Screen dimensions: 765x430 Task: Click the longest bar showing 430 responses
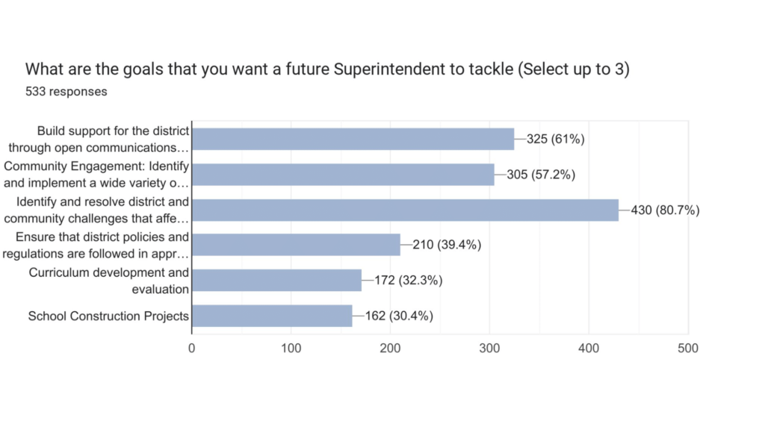coord(405,210)
